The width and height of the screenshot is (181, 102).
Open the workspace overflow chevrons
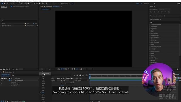pos(154,4)
